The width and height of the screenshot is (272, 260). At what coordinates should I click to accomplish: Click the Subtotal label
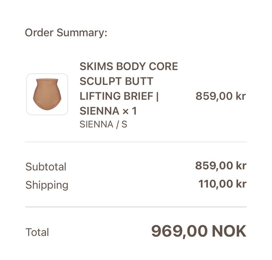[x=46, y=167]
